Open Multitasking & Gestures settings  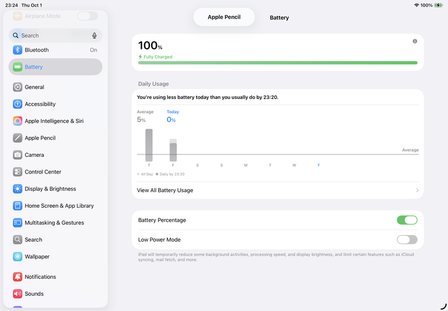pyautogui.click(x=55, y=223)
